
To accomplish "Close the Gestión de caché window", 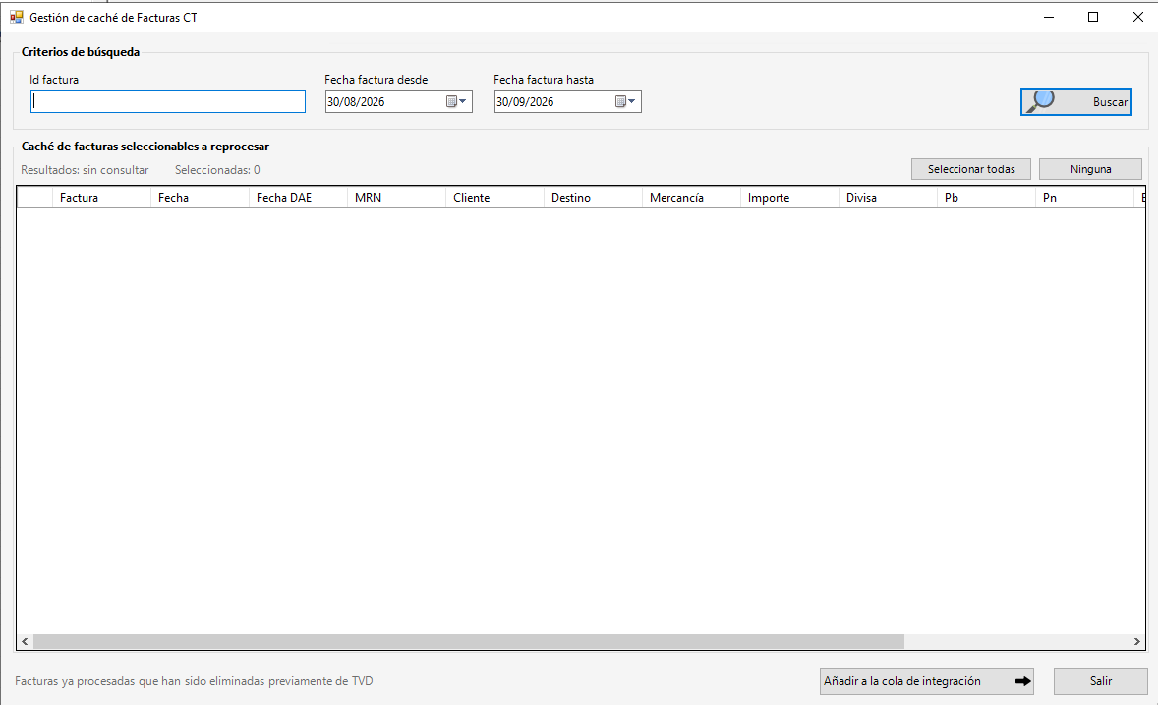I will point(1138,17).
